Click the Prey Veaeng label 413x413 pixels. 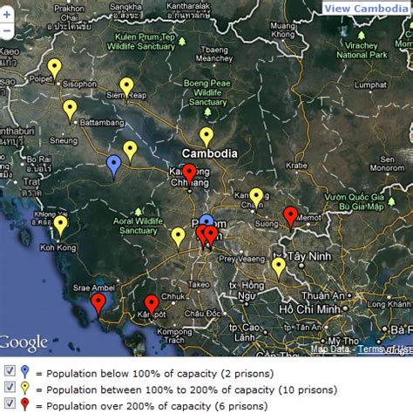[241, 259]
